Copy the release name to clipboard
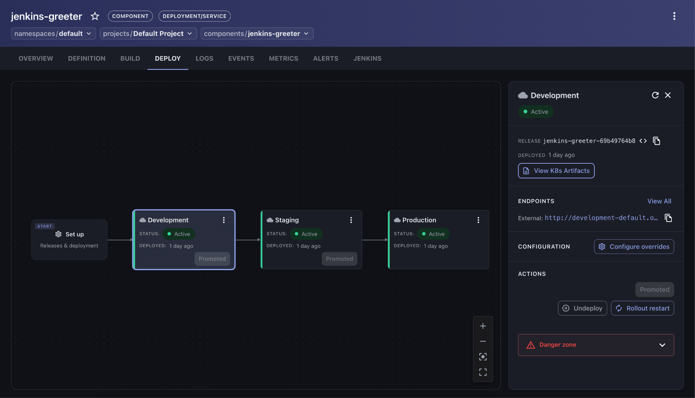This screenshot has height=398, width=695. click(656, 141)
